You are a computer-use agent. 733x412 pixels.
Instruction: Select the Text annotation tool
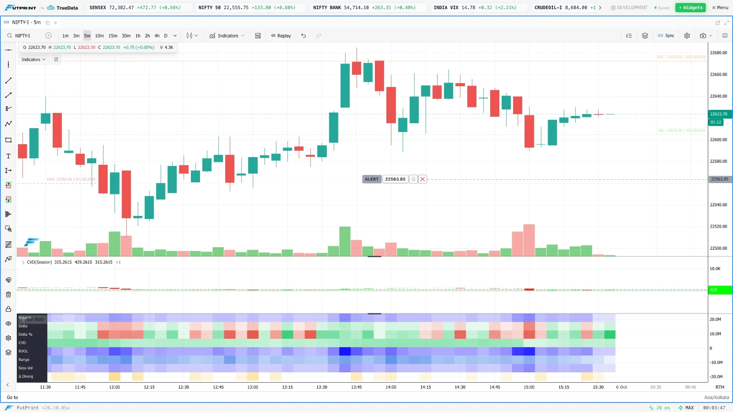(8, 156)
